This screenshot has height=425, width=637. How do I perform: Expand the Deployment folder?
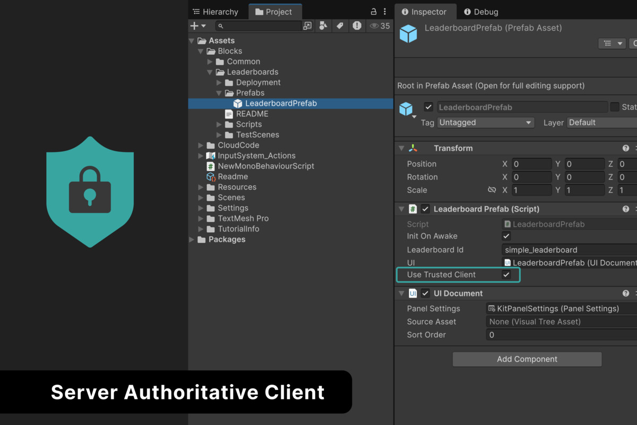coord(219,83)
